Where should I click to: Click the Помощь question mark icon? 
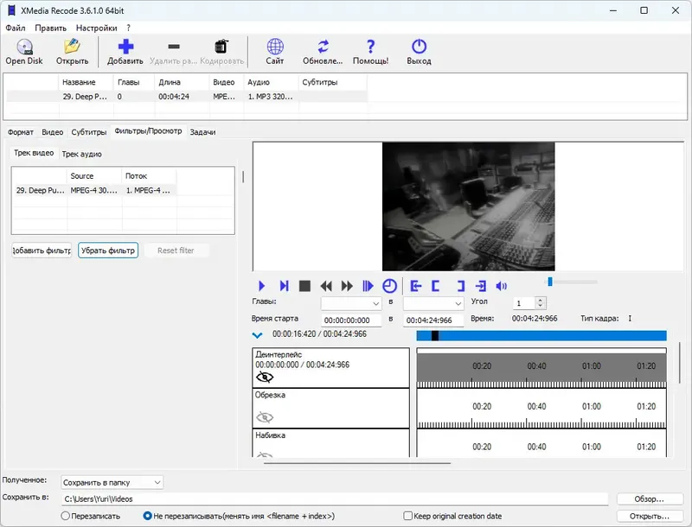tap(370, 48)
